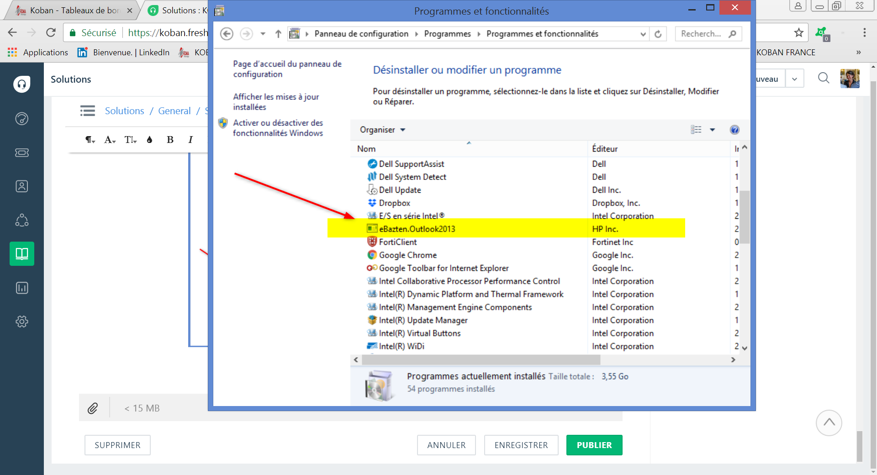Open Activer ou désactiver des fonctionnalités Windows

[x=278, y=128]
